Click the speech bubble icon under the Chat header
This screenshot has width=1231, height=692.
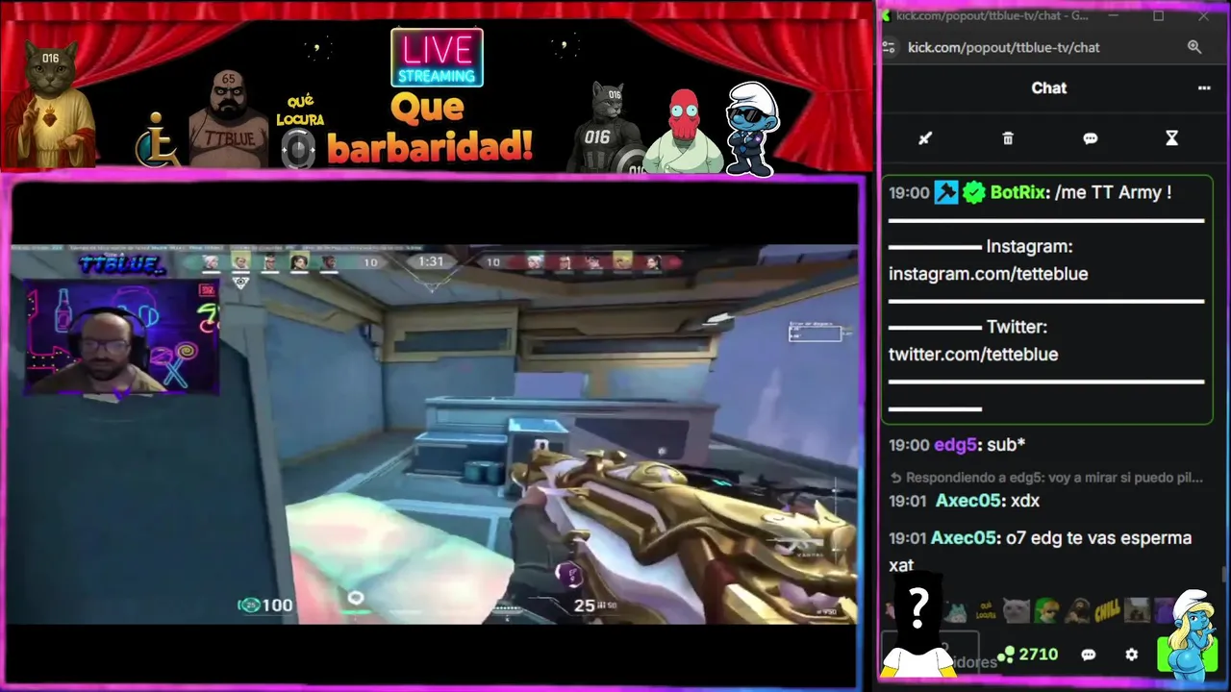click(1090, 138)
